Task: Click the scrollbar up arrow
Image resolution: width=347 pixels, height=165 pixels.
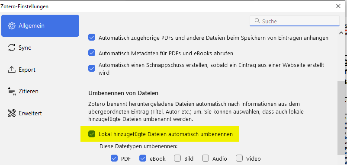Action: pyautogui.click(x=341, y=33)
